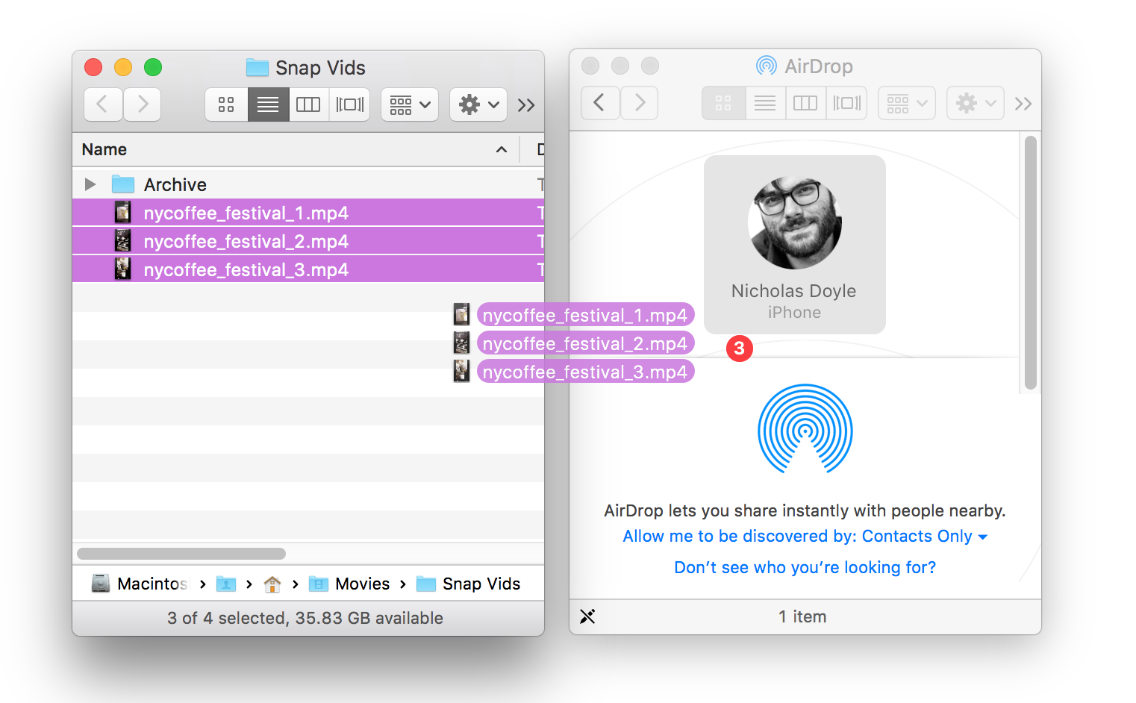Image resolution: width=1136 pixels, height=703 pixels.
Task: Select the Archive folder row
Action: click(308, 184)
